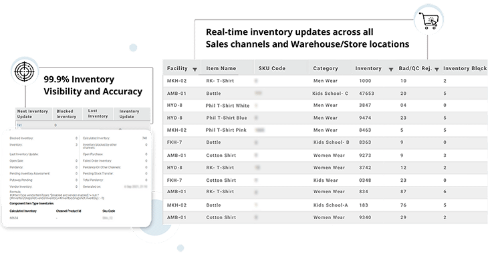Viewport: 488px width, 254px height.
Task: Click Bad/QC value 29
Action: [403, 218]
